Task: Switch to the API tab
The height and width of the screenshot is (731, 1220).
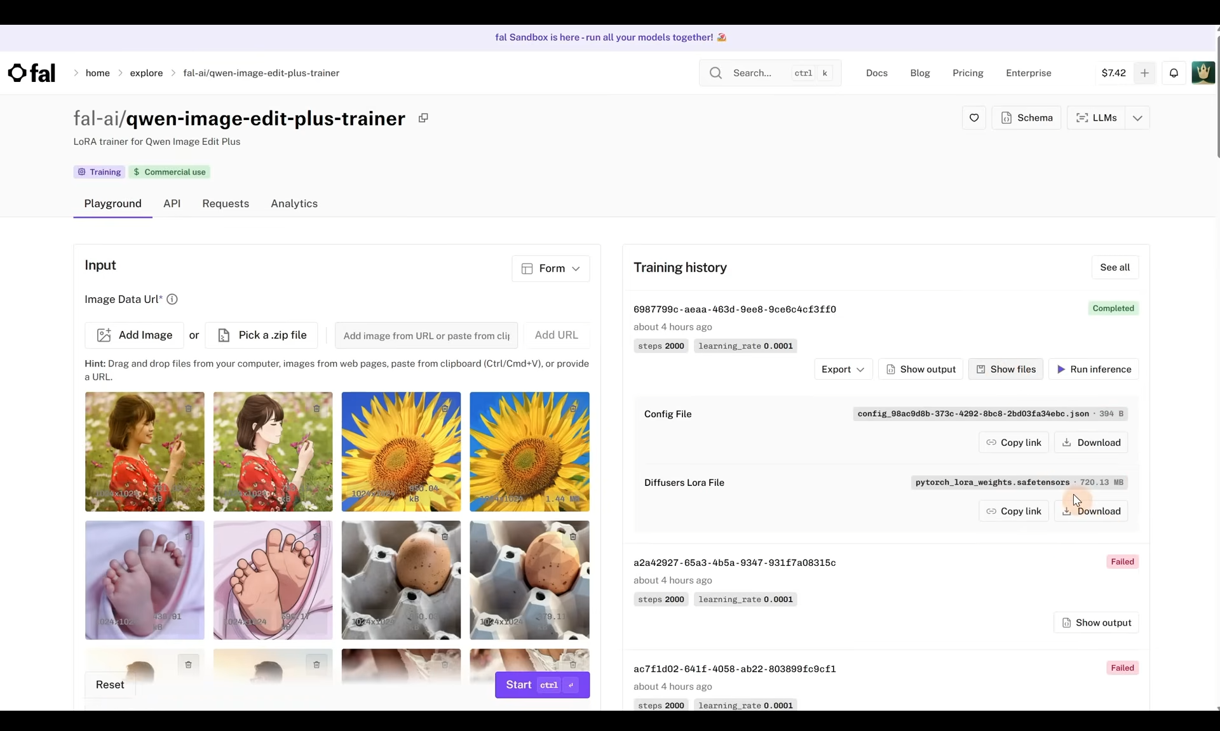Action: (x=172, y=203)
